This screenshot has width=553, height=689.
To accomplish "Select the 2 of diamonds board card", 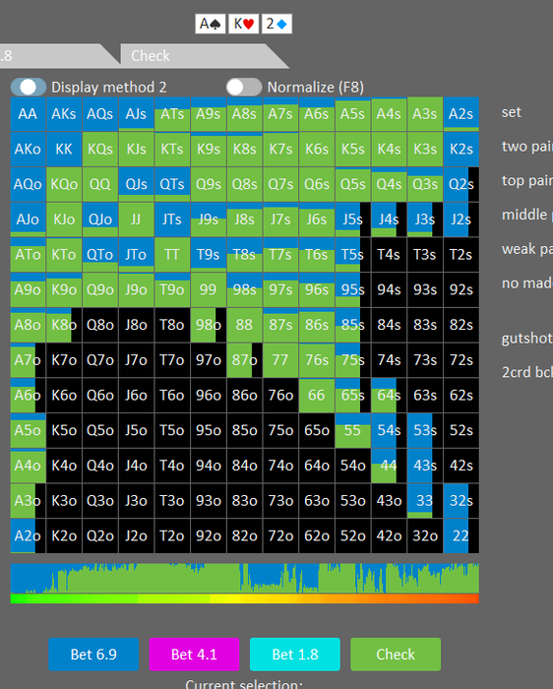I will click(276, 24).
